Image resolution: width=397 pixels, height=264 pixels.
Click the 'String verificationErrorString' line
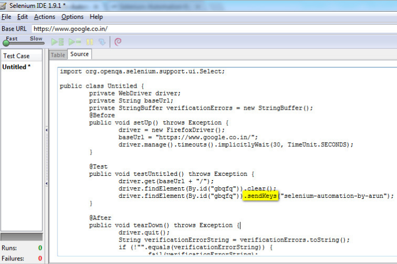[x=234, y=240]
